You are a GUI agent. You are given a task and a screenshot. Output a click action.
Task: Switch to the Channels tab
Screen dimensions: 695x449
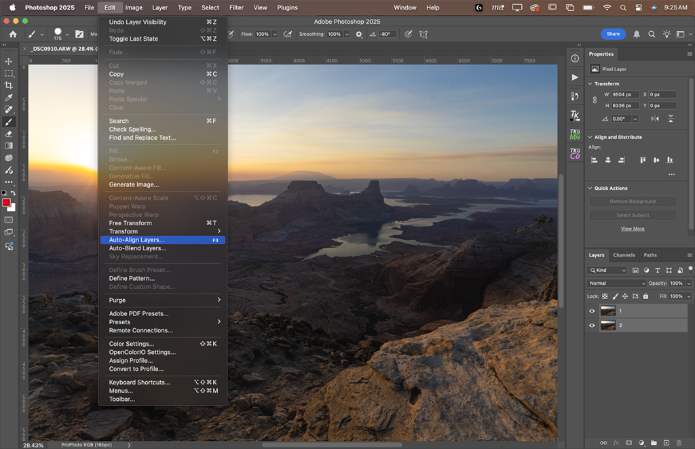[x=624, y=255]
